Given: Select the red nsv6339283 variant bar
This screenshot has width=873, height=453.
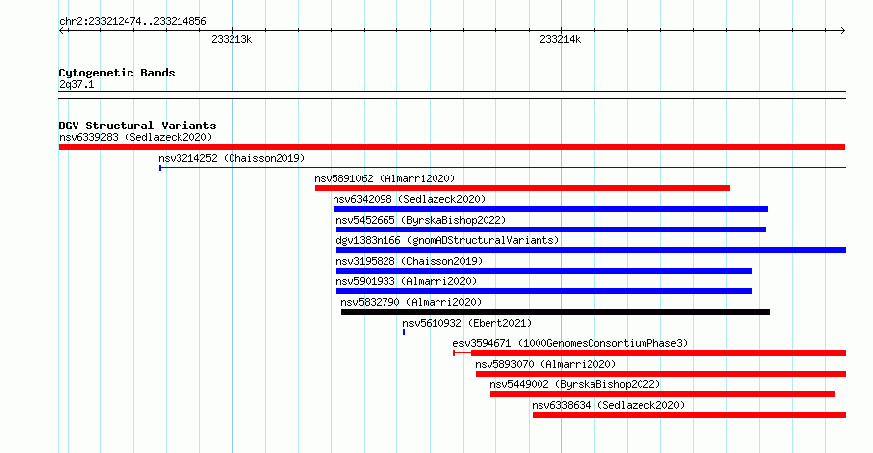Looking at the screenshot, I should click(451, 147).
